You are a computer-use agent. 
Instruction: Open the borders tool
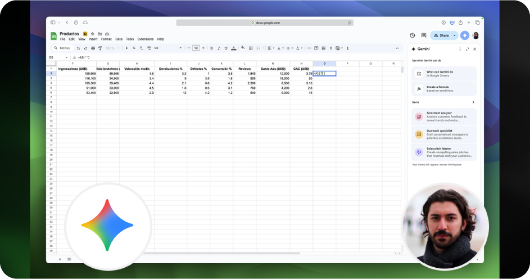251,48
